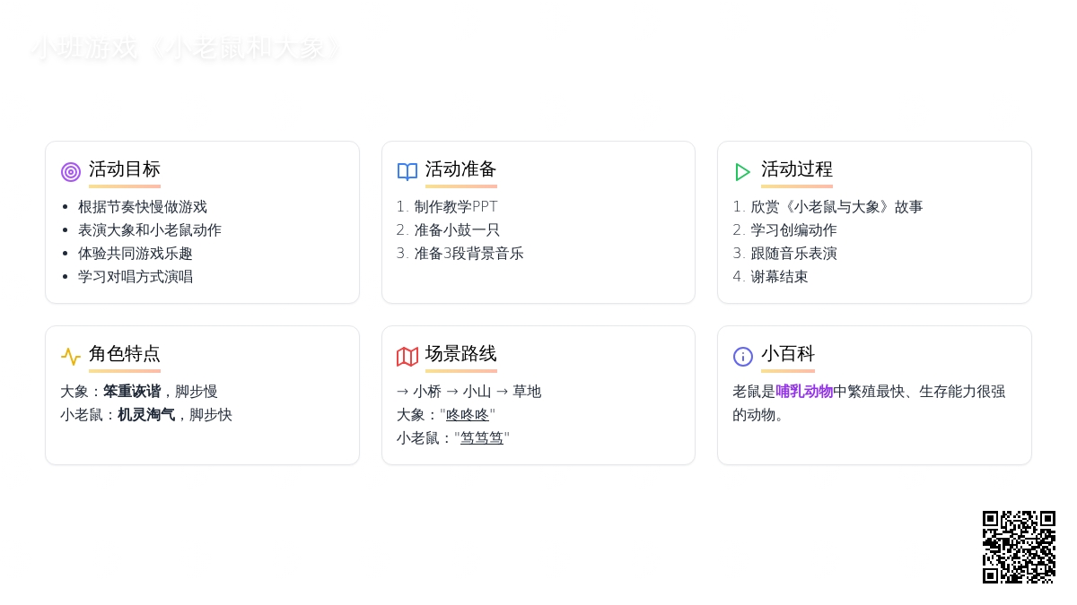1077x605 pixels.
Task: Select the 活动准备 card heading
Action: point(461,169)
